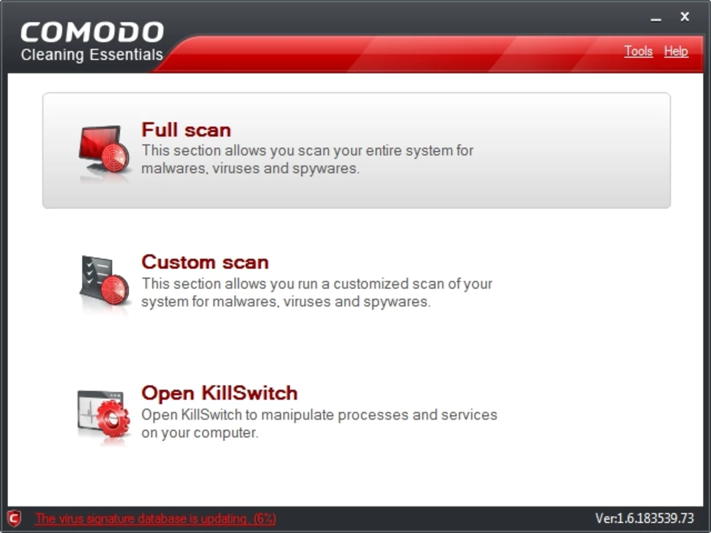This screenshot has width=711, height=533.
Task: Click the Open KillSwitch description text
Action: pos(319,423)
